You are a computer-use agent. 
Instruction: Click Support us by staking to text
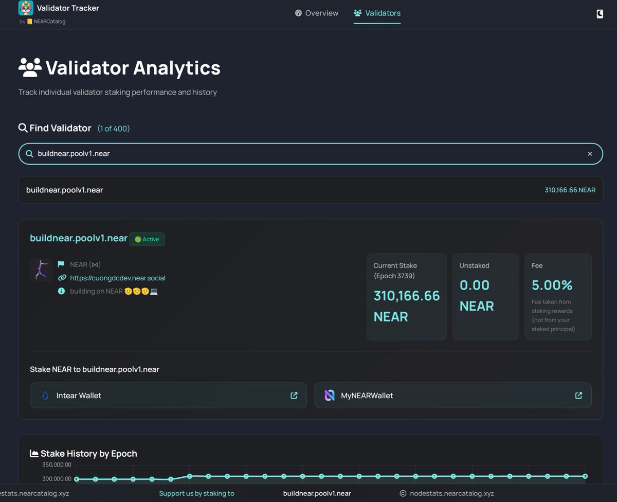196,493
